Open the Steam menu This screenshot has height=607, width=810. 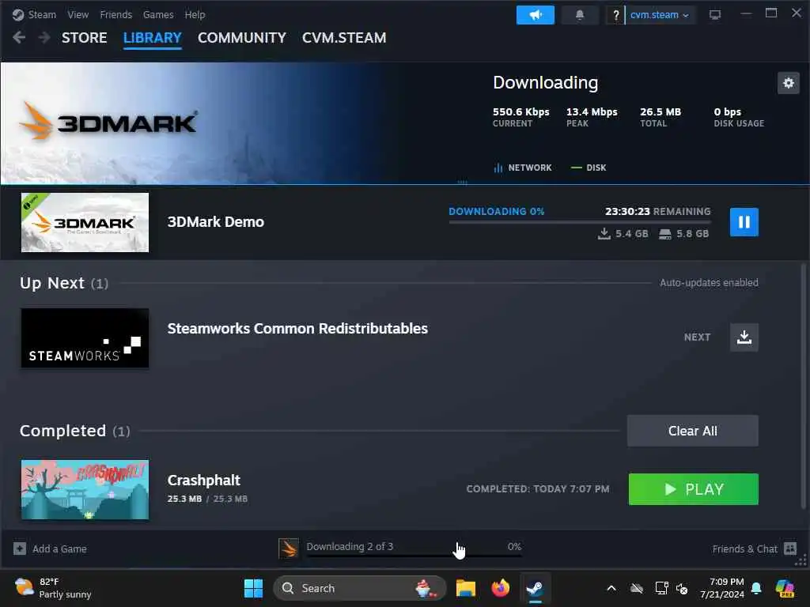42,14
